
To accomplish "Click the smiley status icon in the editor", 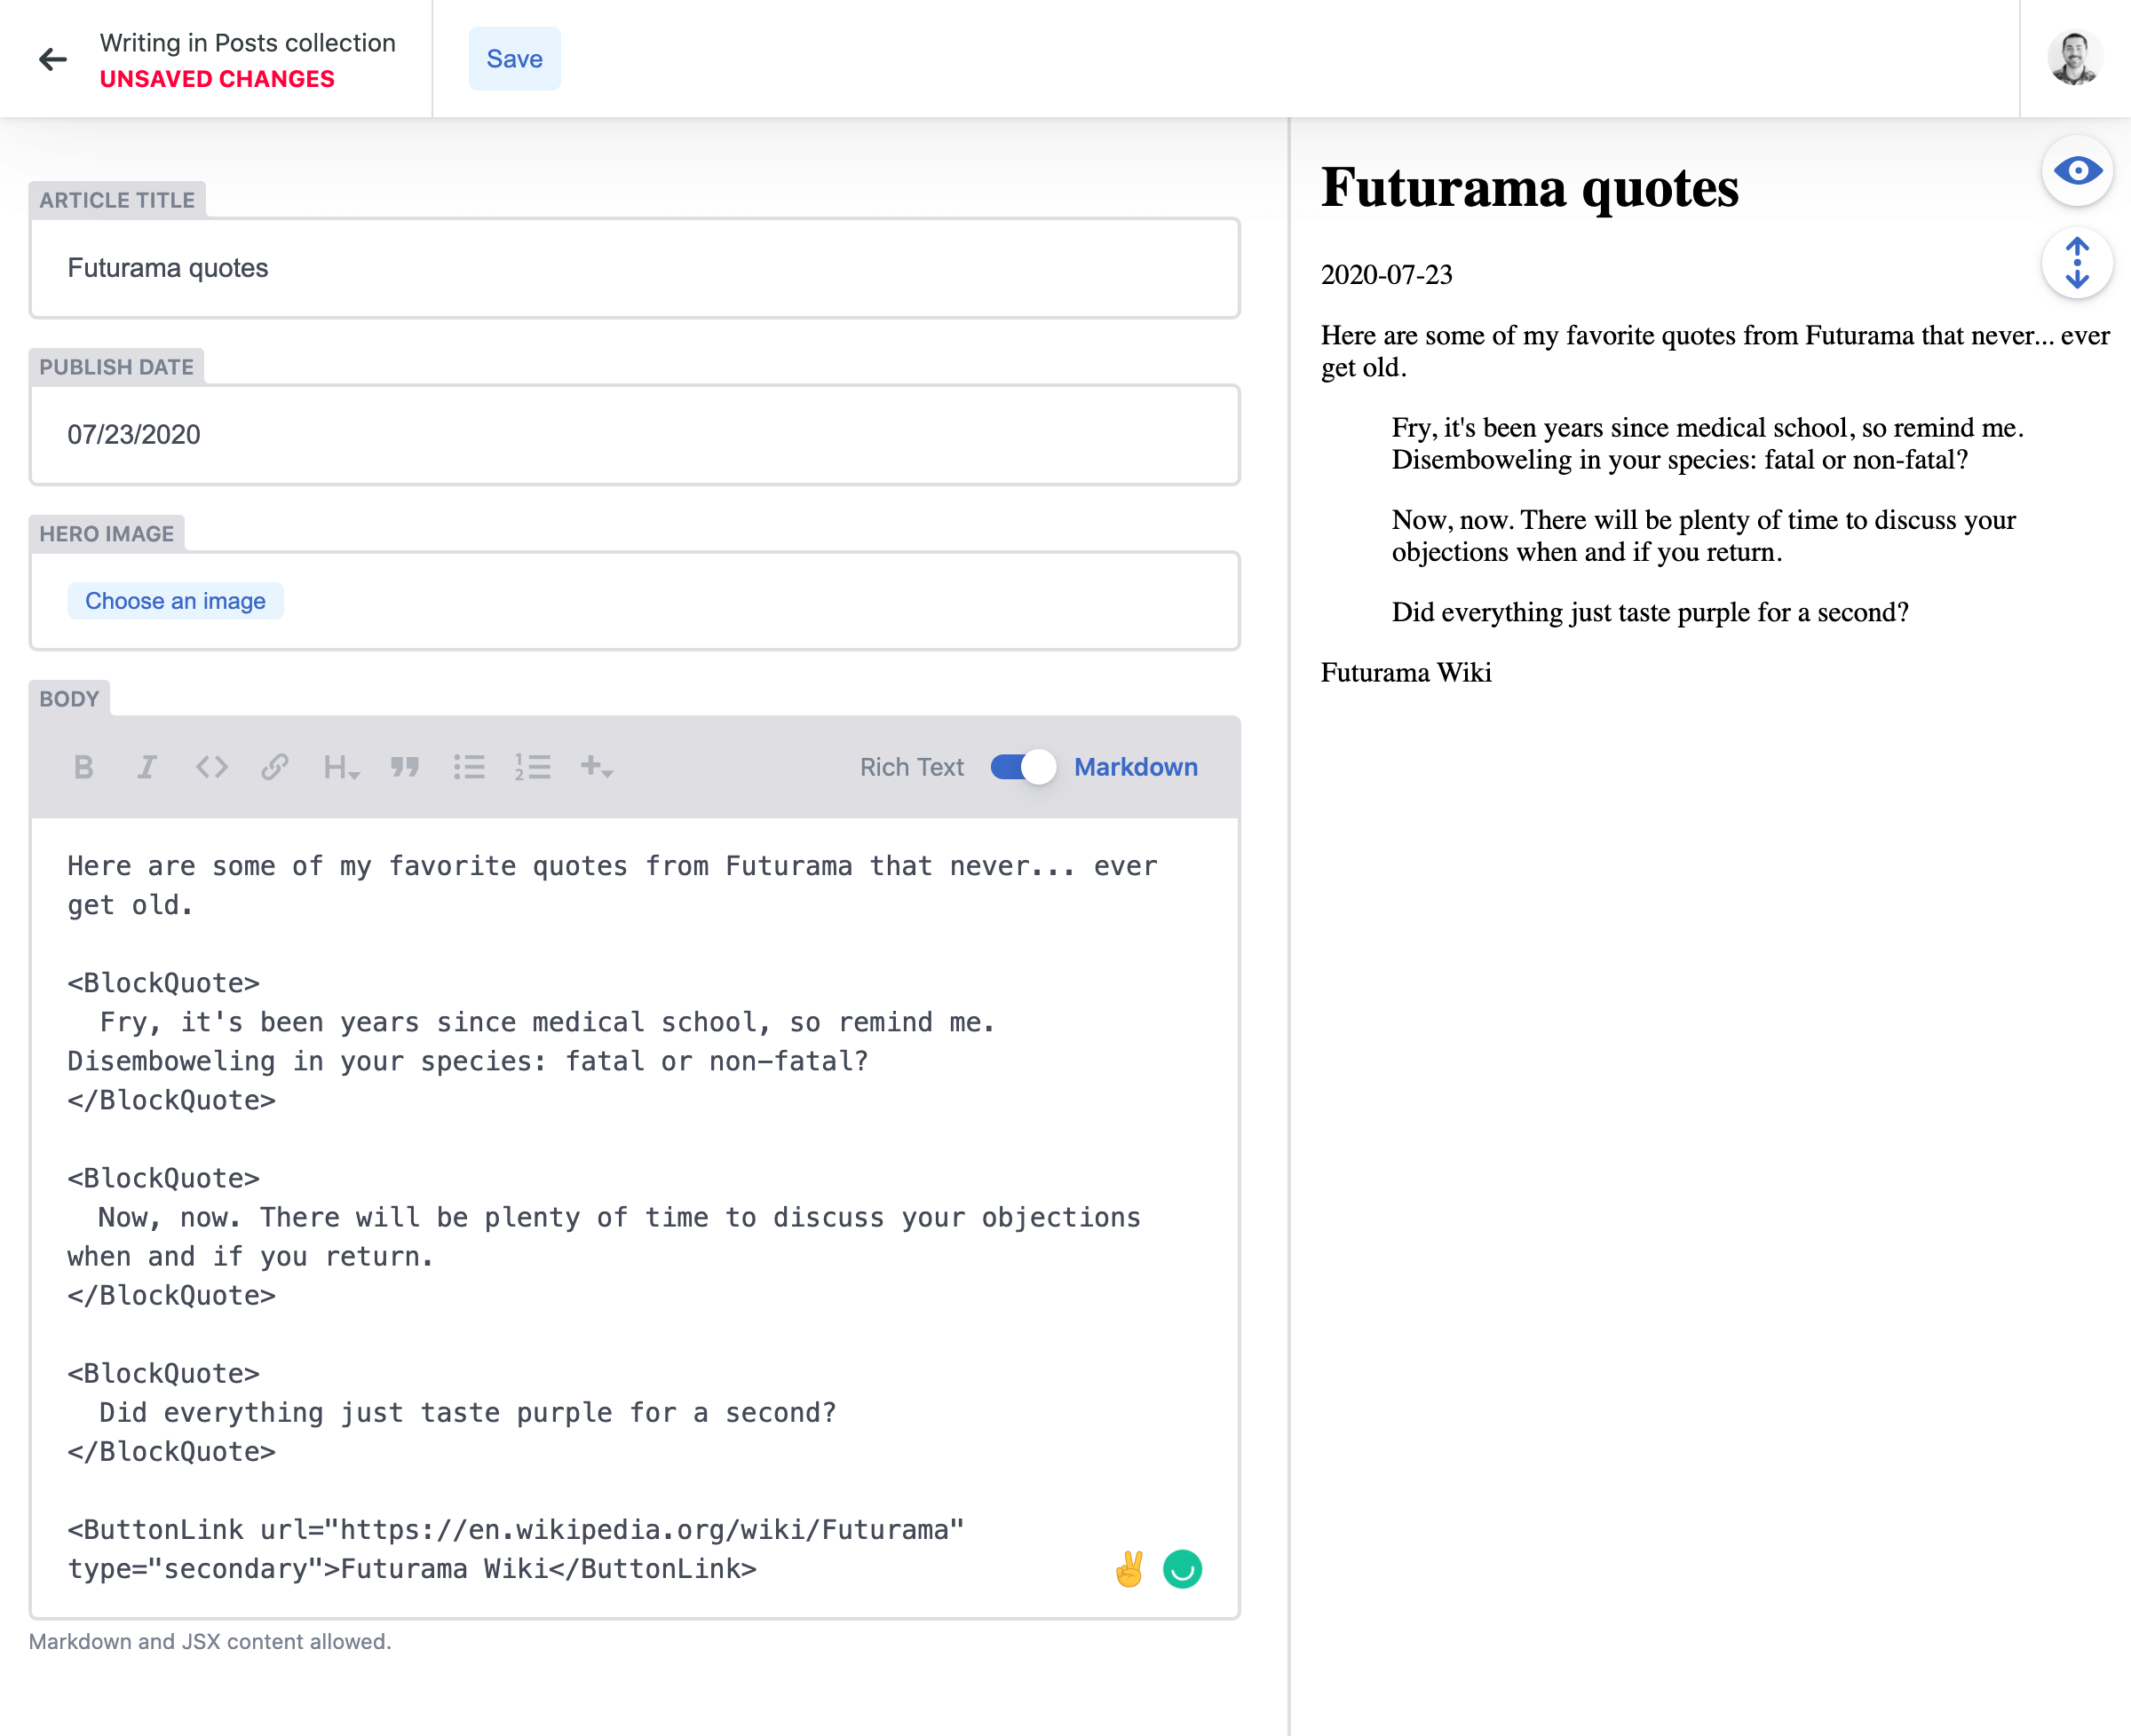I will click(1182, 1568).
